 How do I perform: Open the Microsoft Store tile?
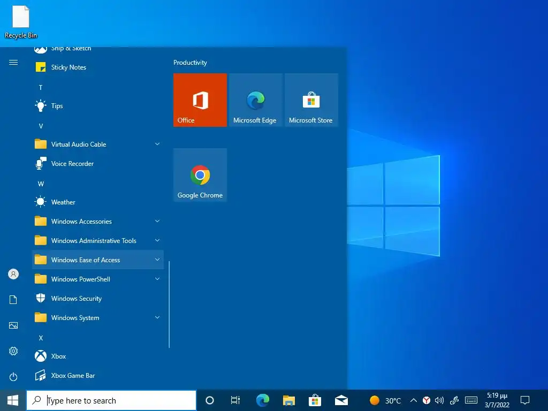pos(311,100)
